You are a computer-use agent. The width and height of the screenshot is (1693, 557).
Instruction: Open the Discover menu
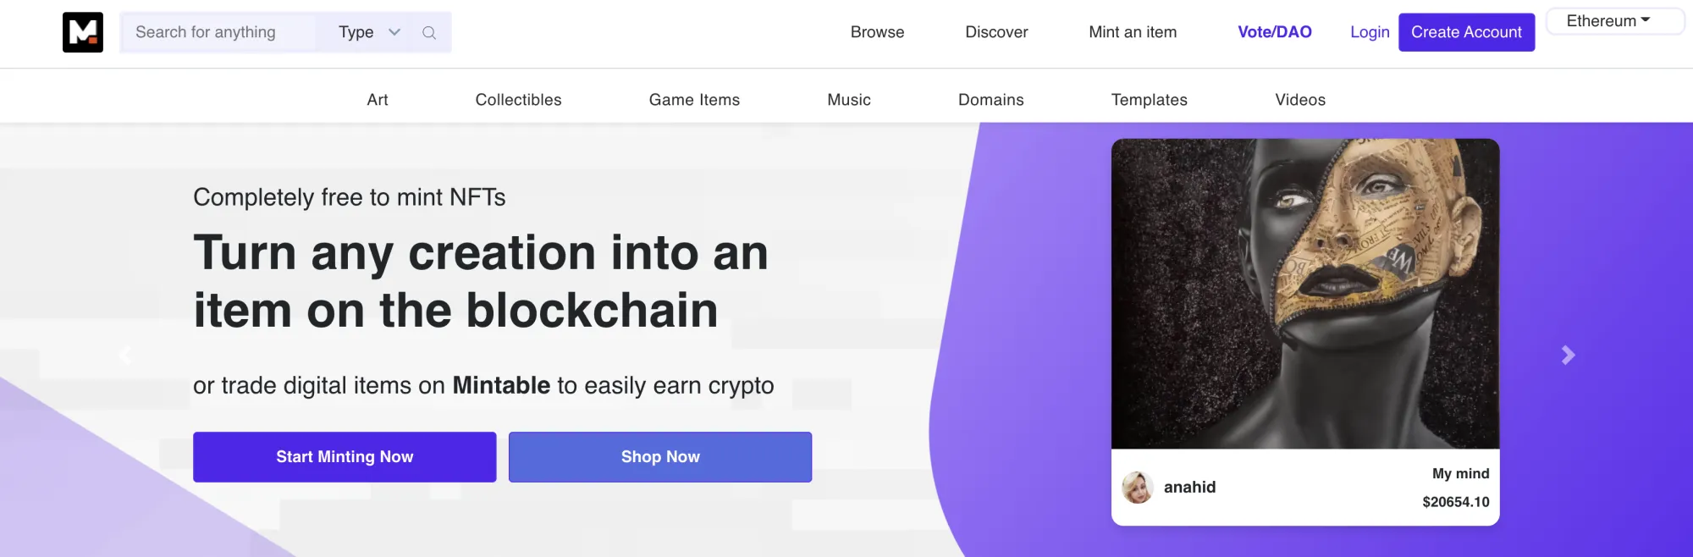click(996, 32)
